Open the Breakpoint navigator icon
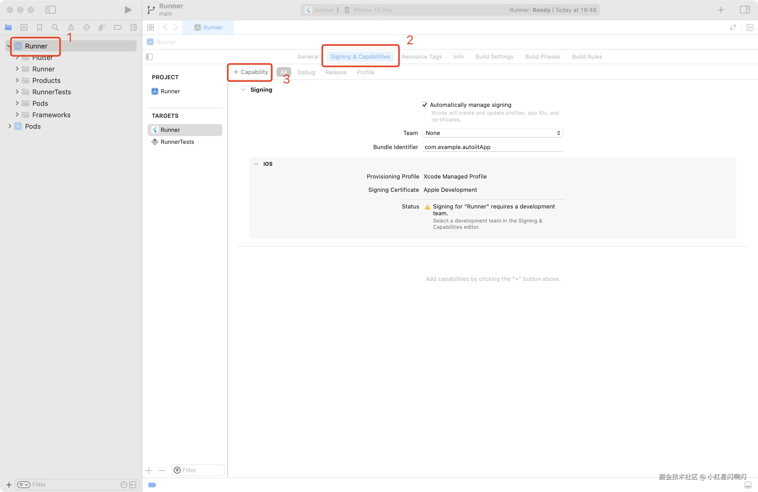758x492 pixels. click(x=118, y=27)
